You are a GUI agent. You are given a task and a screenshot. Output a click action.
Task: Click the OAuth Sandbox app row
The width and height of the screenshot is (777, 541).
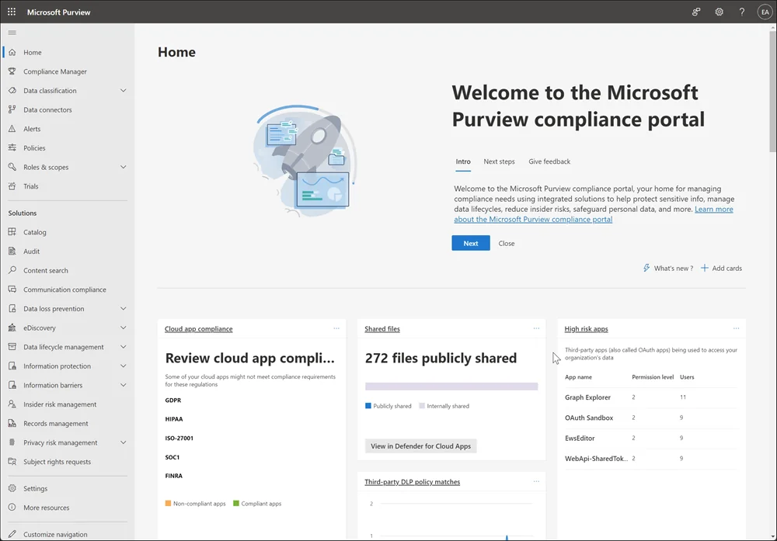pos(651,418)
